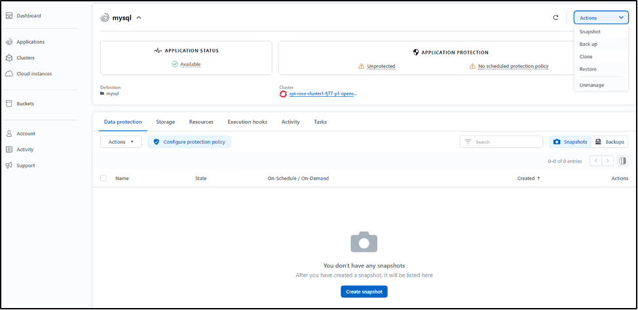
Task: Click No scheduled protection policy link
Action: 513,66
